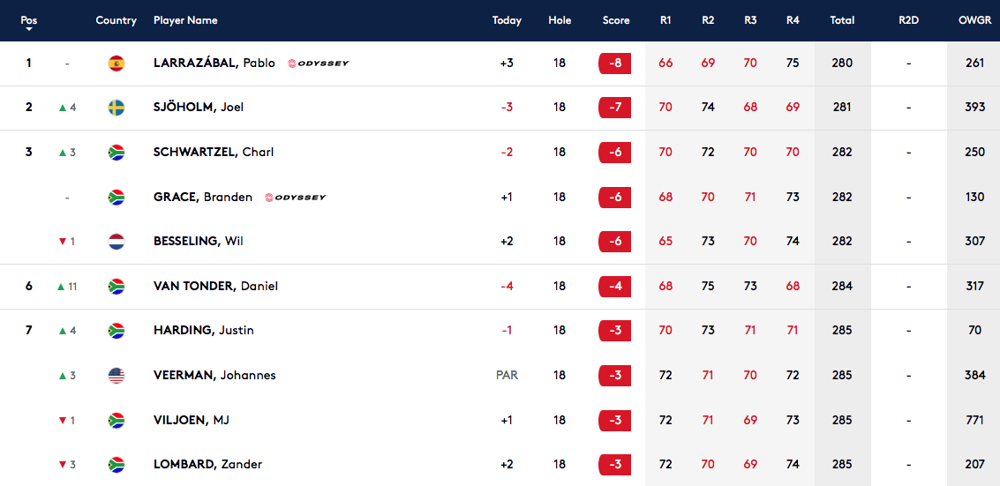This screenshot has height=486, width=1000.
Task: Click South Africa flag for Van Tonder
Action: pos(117,286)
